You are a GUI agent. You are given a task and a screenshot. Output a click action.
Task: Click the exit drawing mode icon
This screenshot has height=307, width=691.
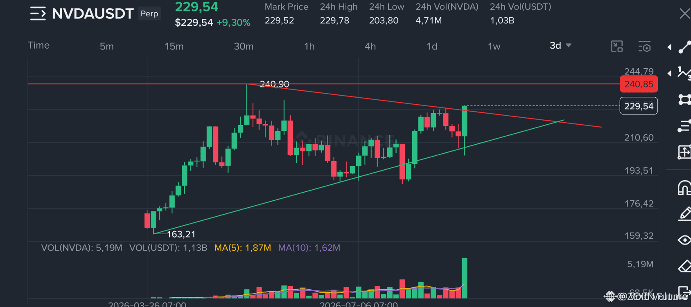pos(684,292)
